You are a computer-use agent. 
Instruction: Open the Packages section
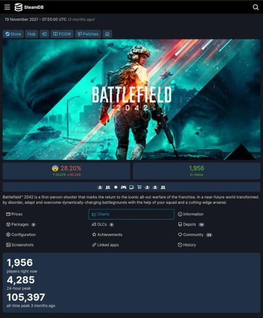21,225
